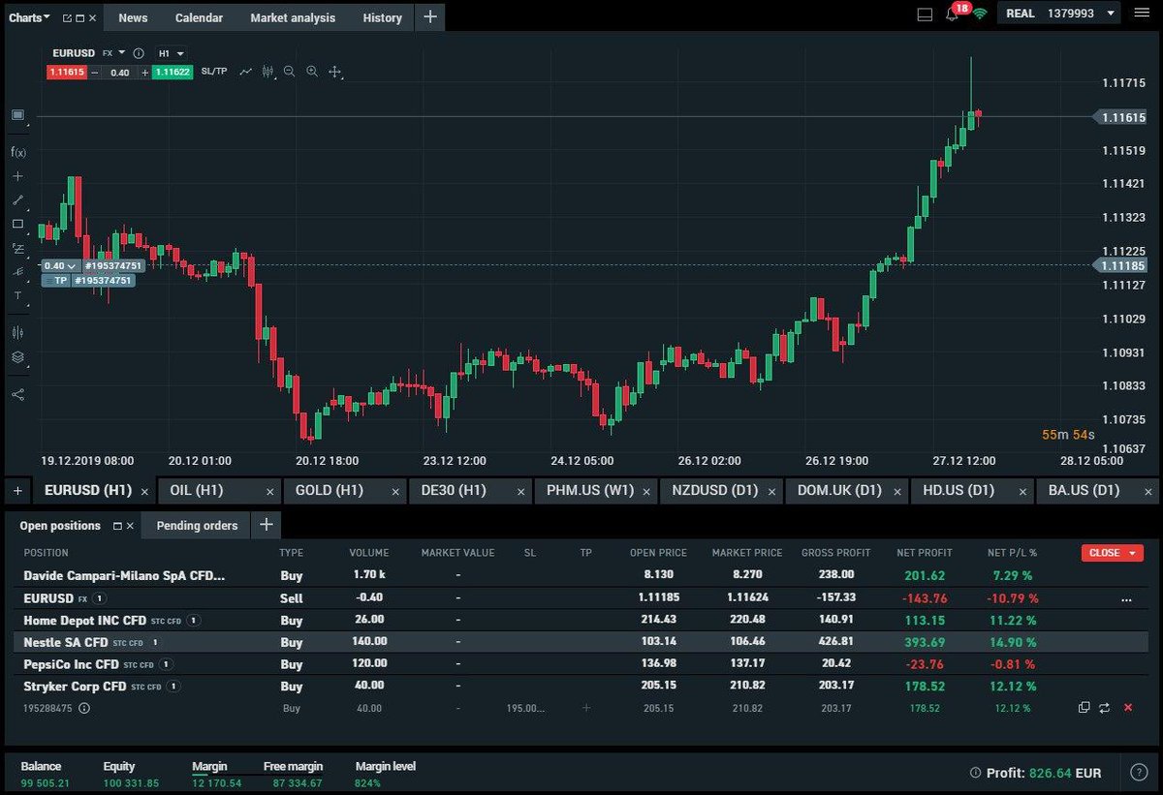Click the red sell price 1.11615 button

(66, 72)
